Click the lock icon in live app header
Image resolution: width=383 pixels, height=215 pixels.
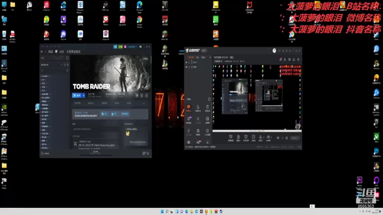(285, 59)
